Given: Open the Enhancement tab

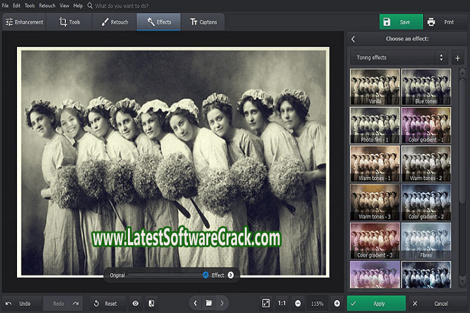Looking at the screenshot, I should 24,22.
